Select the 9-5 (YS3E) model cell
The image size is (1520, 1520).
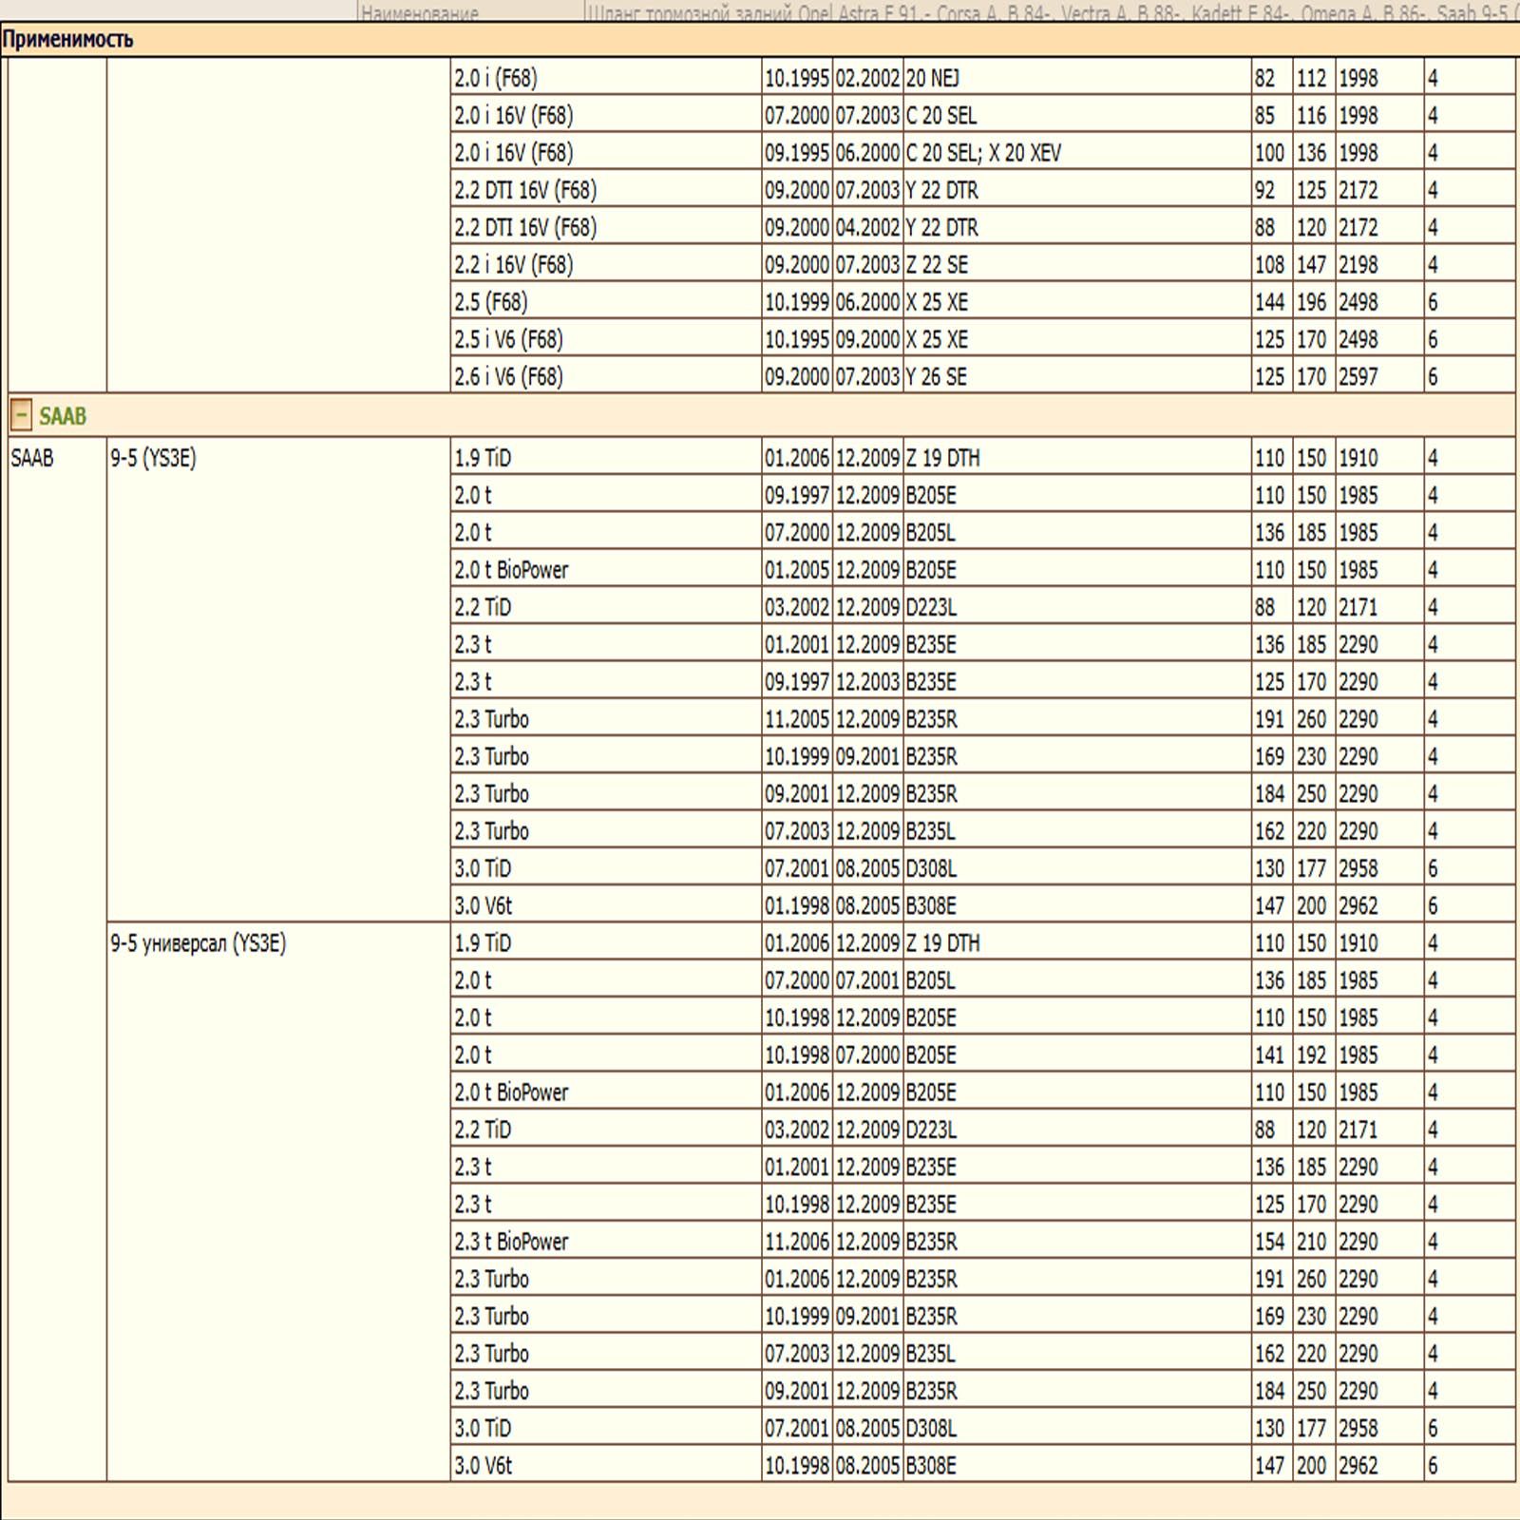click(153, 459)
